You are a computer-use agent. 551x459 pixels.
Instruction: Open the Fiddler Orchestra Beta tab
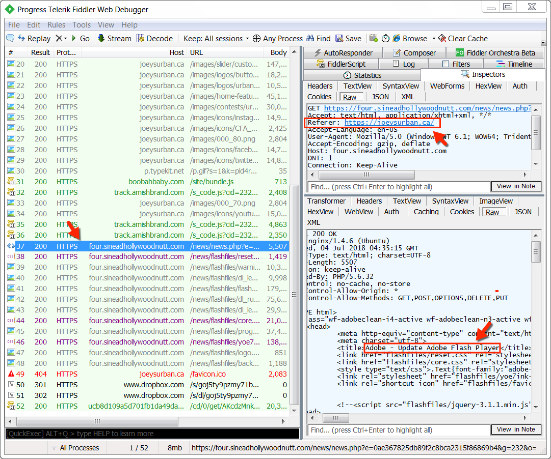[x=495, y=53]
